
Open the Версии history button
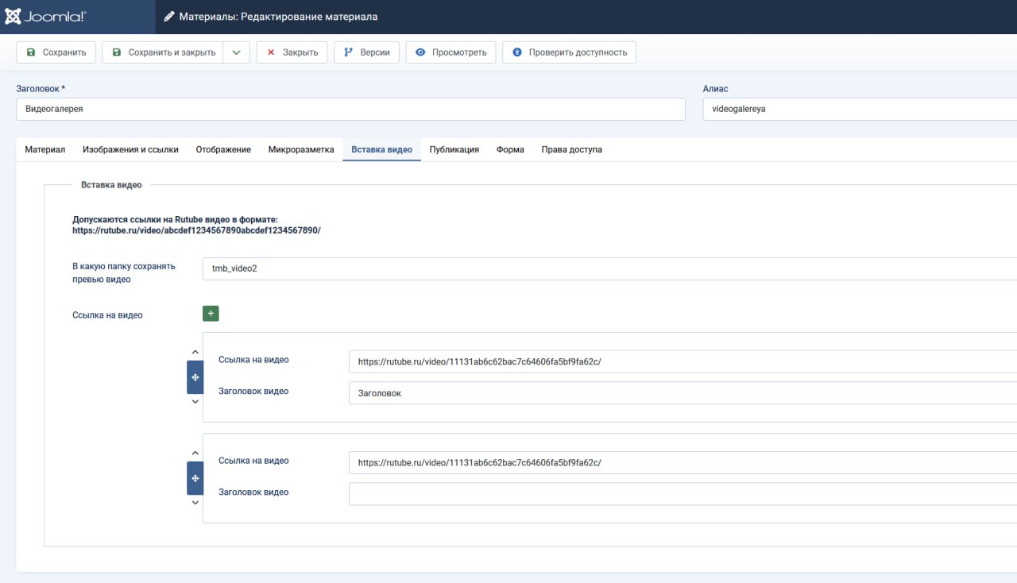(x=366, y=52)
